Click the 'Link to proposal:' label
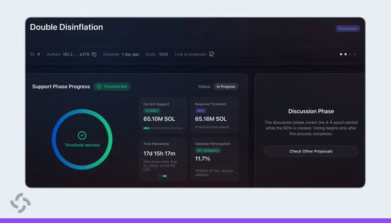 coord(190,54)
